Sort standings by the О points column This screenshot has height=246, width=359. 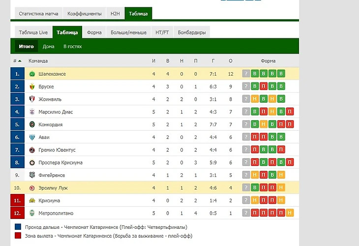(231, 61)
